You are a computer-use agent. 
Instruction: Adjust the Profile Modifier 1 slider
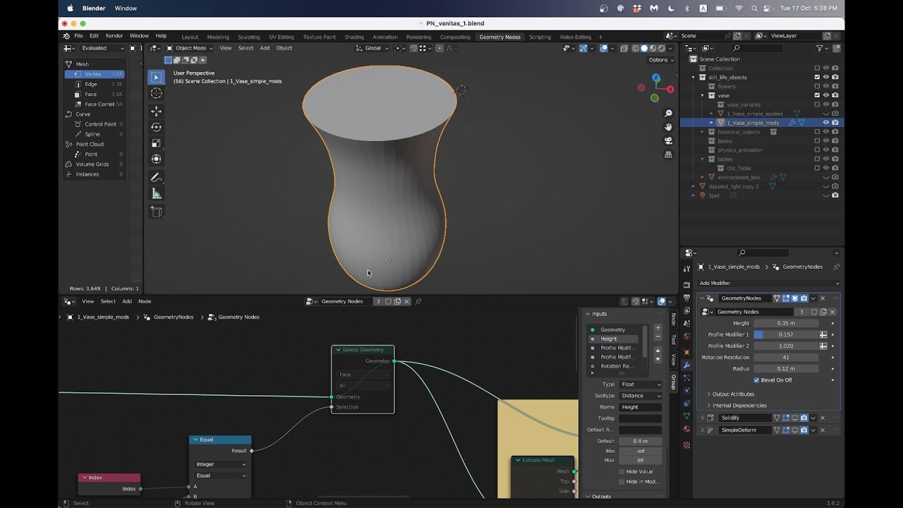coord(786,334)
